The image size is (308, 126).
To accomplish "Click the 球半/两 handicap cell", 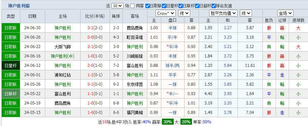I will click(172, 66).
